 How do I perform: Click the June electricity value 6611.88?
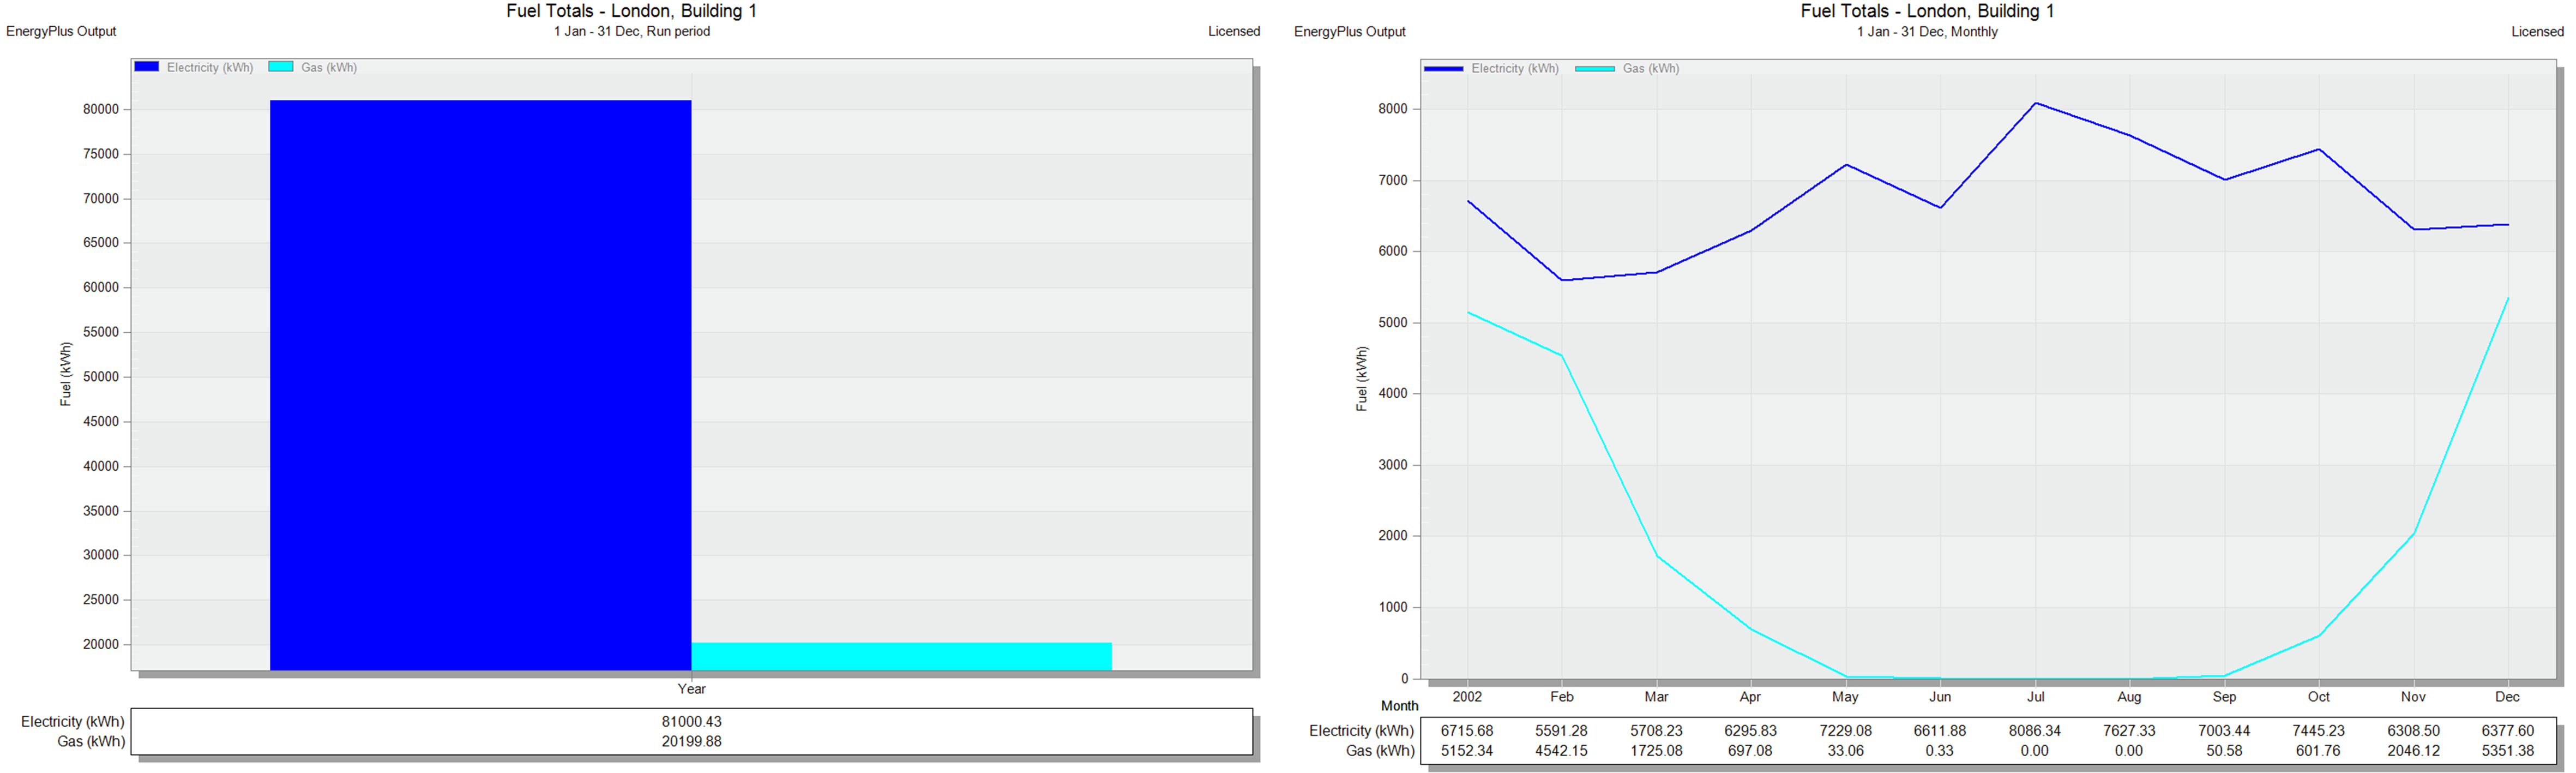pyautogui.click(x=1939, y=731)
